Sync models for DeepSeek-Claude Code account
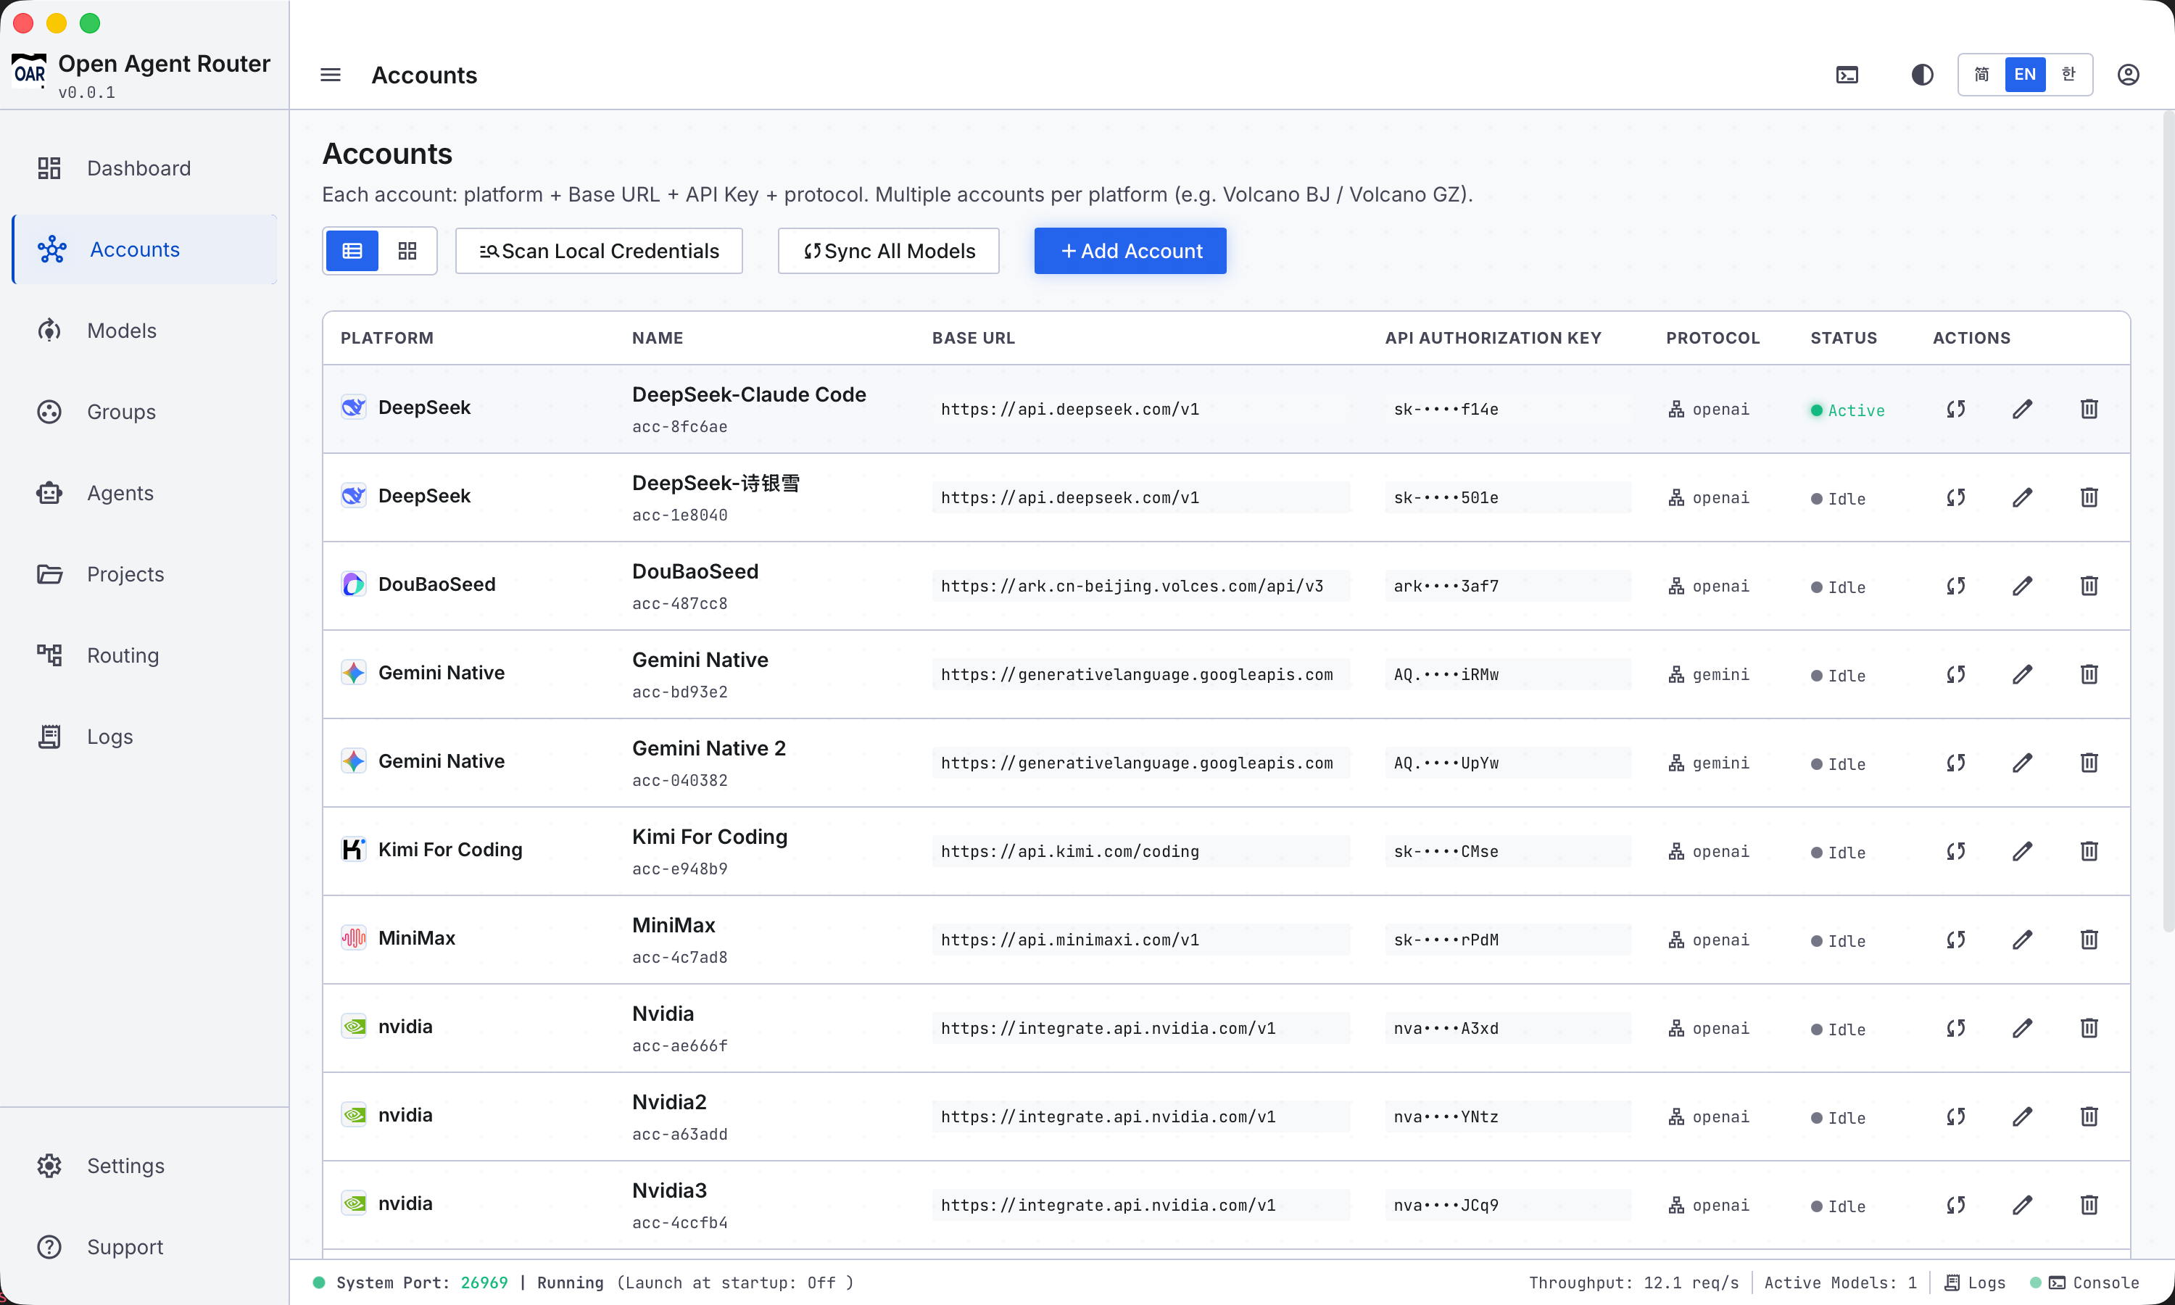The height and width of the screenshot is (1305, 2175). click(x=1955, y=409)
